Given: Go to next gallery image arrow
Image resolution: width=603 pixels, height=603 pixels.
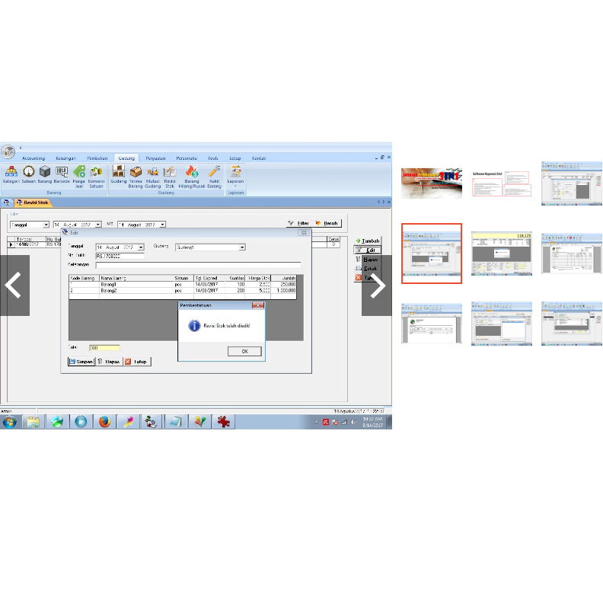Looking at the screenshot, I should click(x=377, y=286).
